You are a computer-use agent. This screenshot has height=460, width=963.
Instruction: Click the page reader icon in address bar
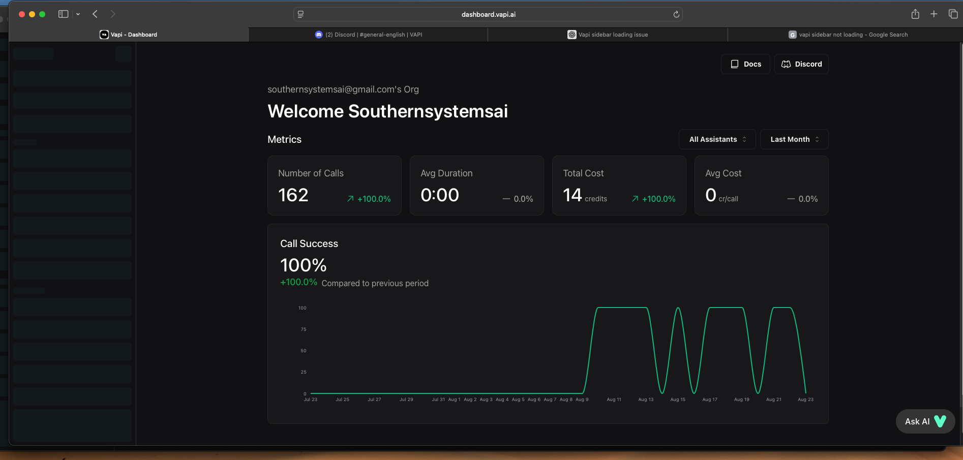click(x=300, y=14)
